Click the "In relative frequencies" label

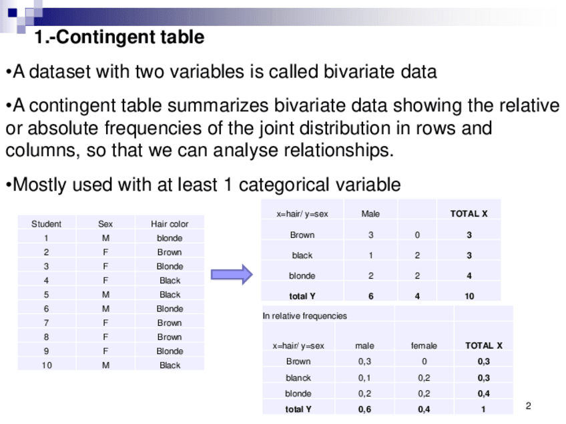[x=305, y=316]
